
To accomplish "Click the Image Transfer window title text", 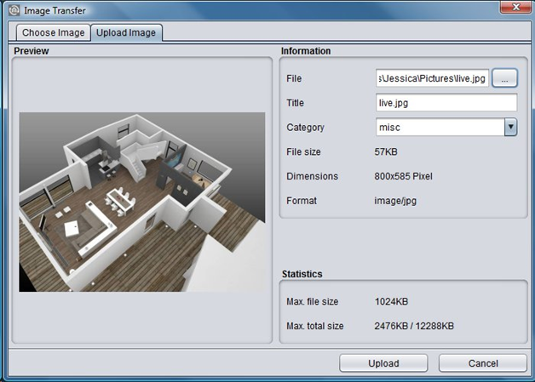I will point(55,10).
